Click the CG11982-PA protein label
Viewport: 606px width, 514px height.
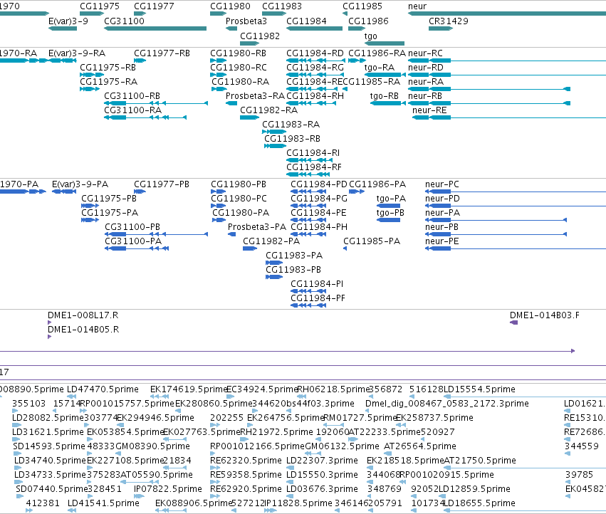271,241
